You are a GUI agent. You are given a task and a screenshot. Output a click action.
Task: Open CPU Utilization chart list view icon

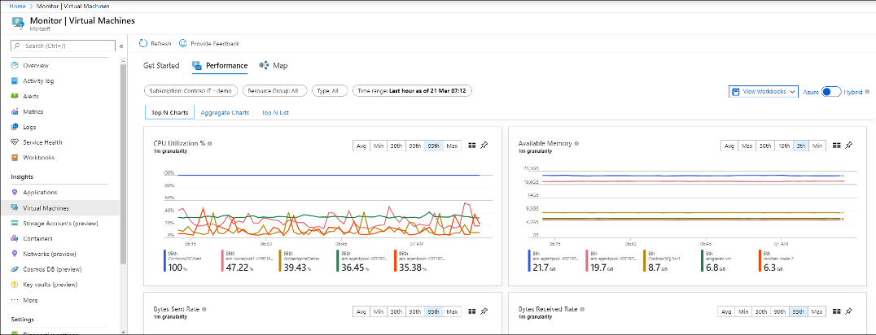[x=471, y=146]
